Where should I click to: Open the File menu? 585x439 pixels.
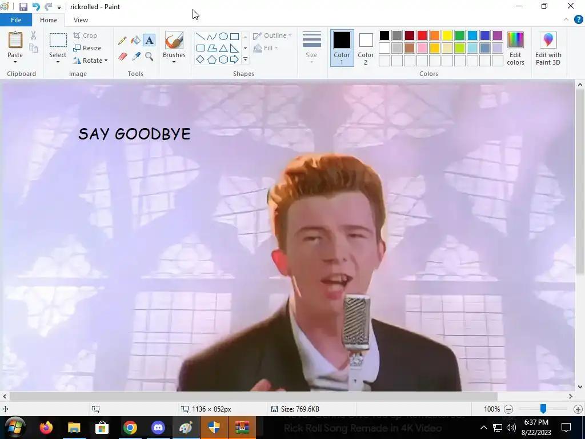[x=16, y=20]
